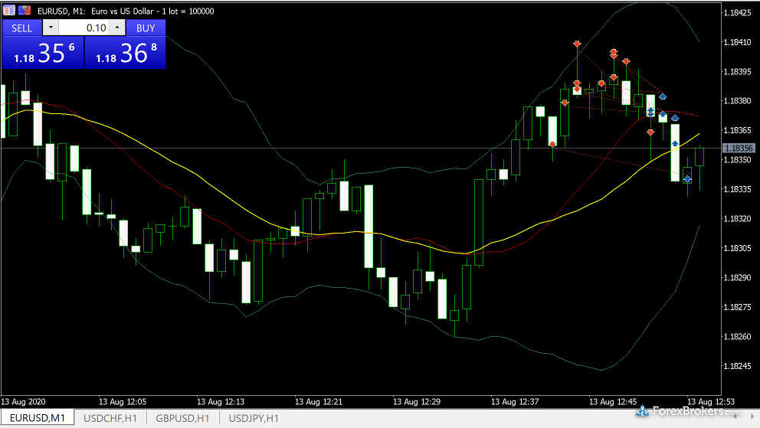760x428 pixels.
Task: Click the 13 Aug 12:45 time label
Action: (613, 401)
